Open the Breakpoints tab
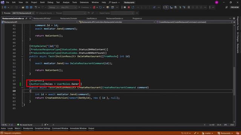 click(x=28, y=128)
